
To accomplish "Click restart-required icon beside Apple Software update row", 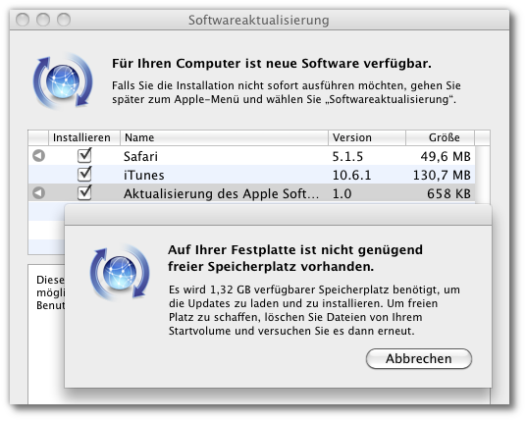I will point(39,193).
